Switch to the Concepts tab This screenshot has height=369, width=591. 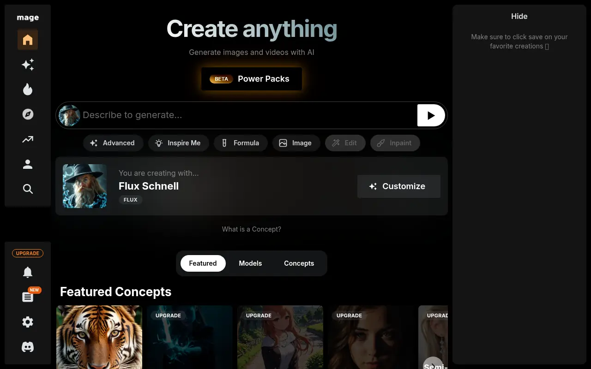[299, 263]
